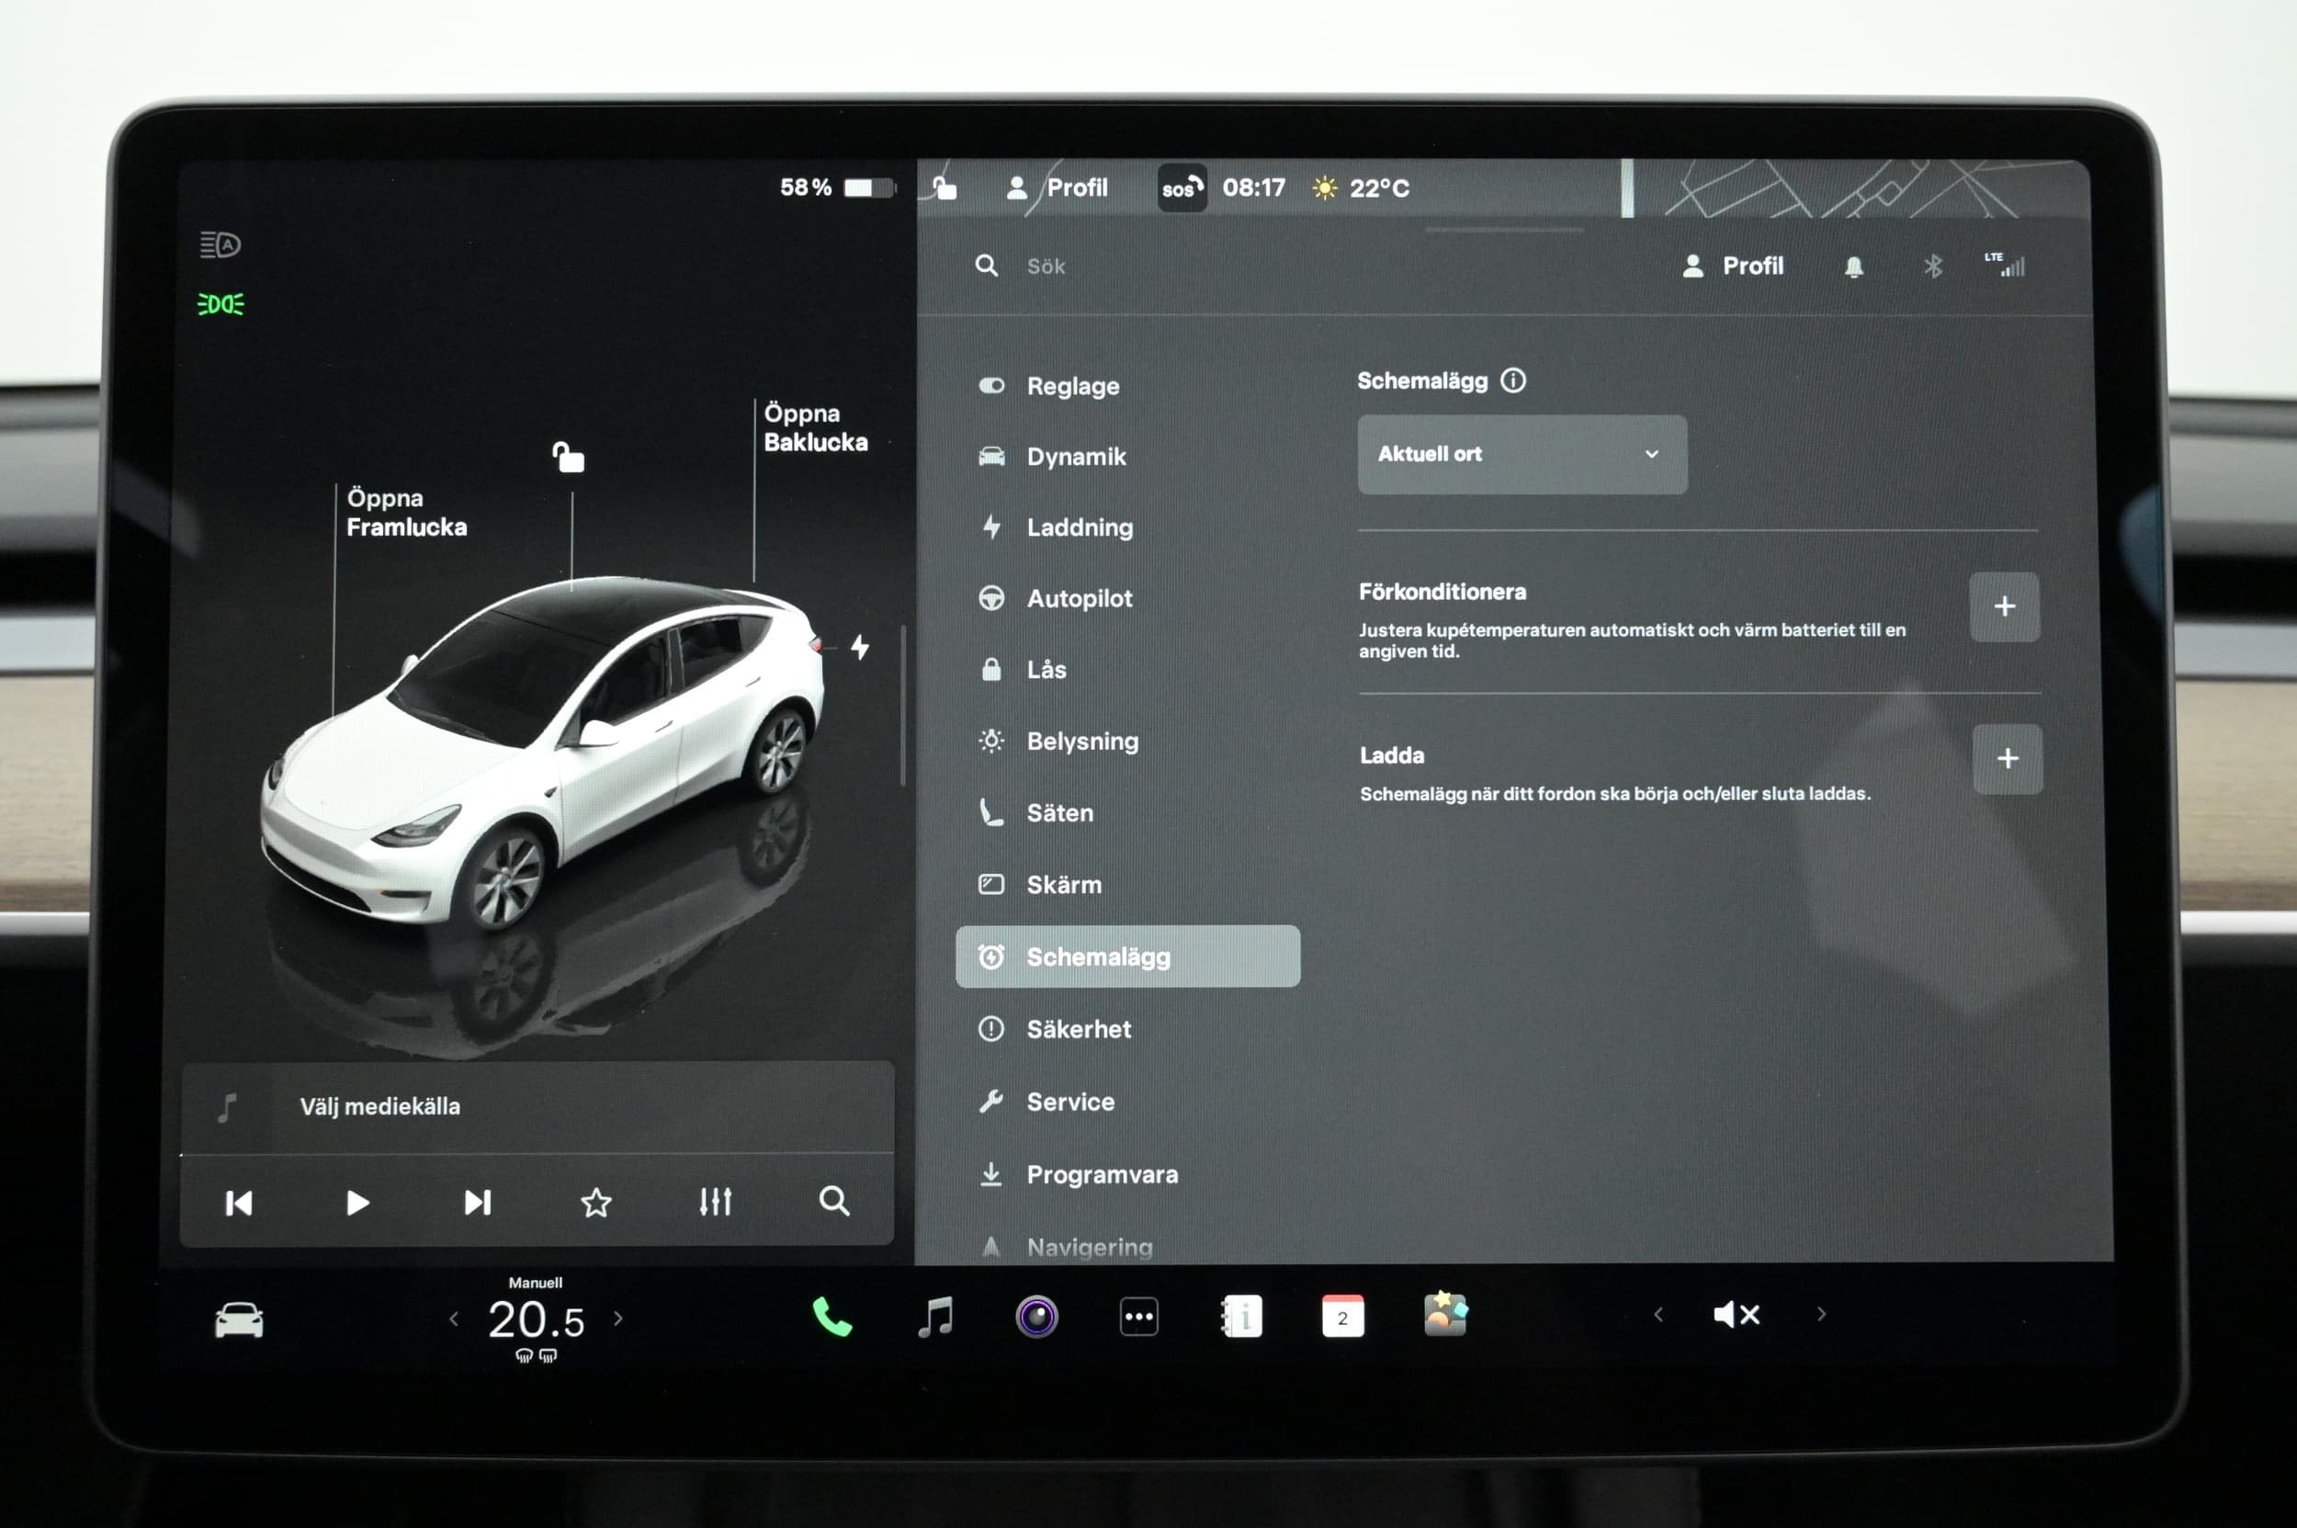Select the Schemalägg menu item

pos(1126,956)
